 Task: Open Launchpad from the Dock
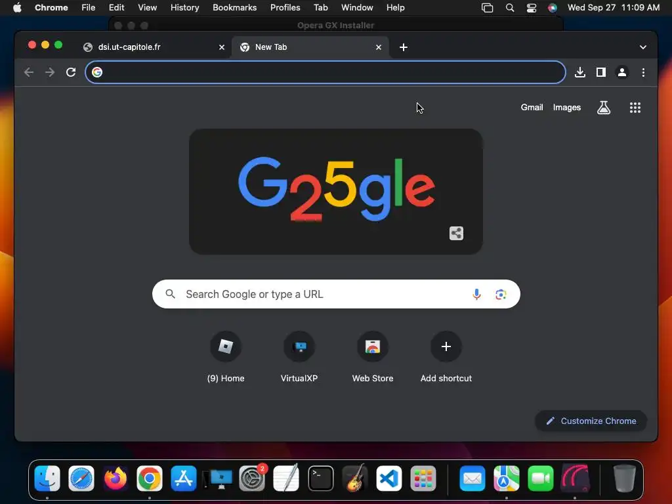(423, 478)
